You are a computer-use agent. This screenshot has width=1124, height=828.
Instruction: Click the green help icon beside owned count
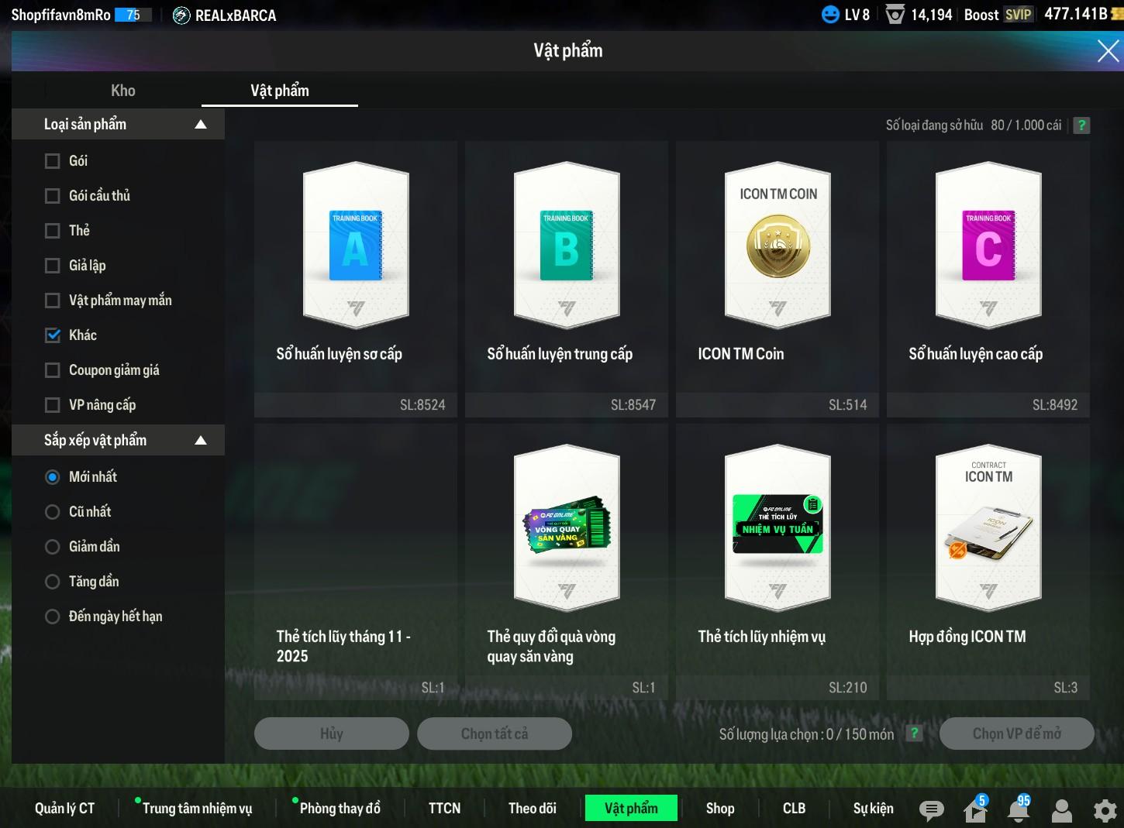point(1081,125)
